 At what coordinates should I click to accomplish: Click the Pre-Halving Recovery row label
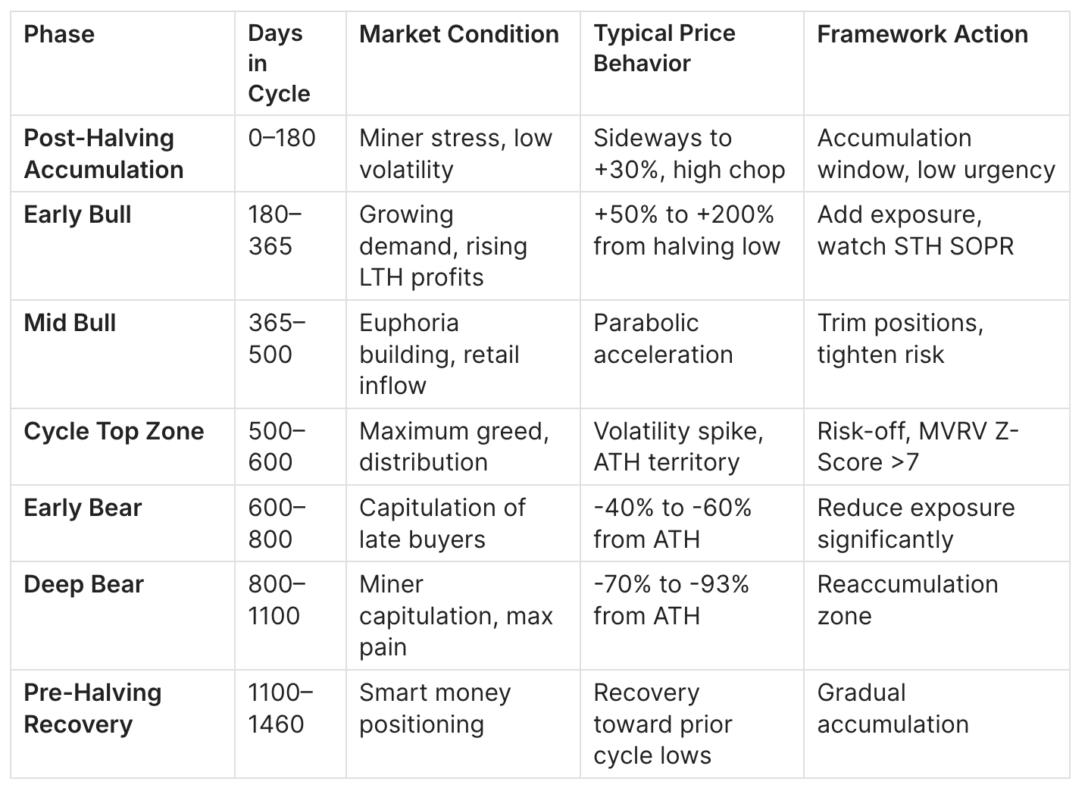pyautogui.click(x=92, y=708)
